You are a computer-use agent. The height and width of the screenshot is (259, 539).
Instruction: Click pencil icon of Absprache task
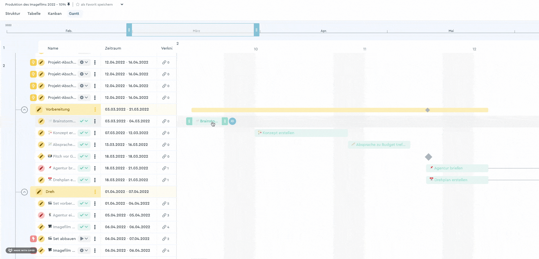pyautogui.click(x=41, y=145)
